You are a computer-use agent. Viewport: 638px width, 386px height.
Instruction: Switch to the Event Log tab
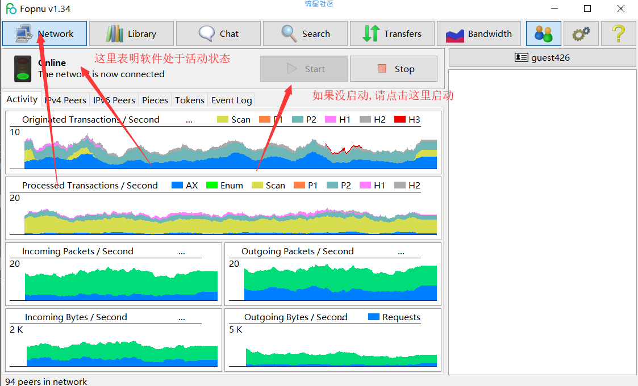tap(232, 100)
